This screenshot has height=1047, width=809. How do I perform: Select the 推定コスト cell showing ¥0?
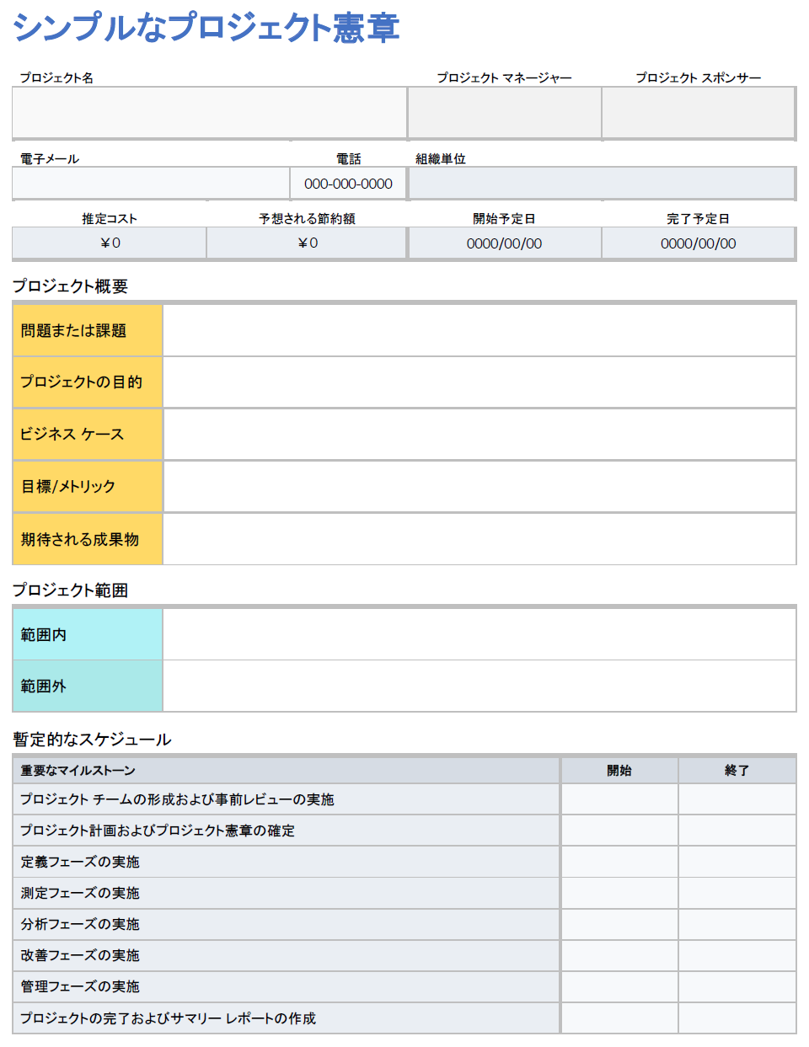pos(108,243)
